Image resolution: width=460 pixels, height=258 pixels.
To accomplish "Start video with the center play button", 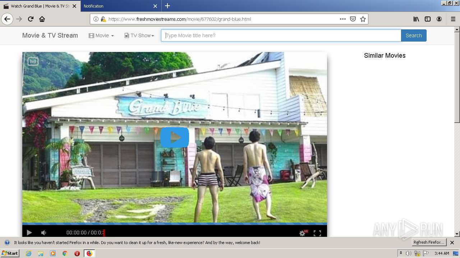I will (175, 137).
